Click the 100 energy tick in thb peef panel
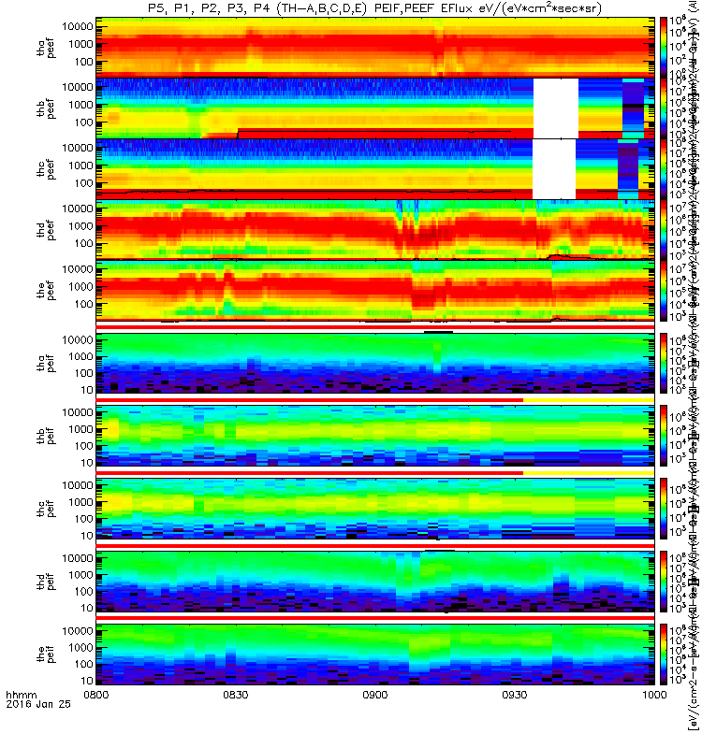The image size is (702, 748). pyautogui.click(x=83, y=122)
